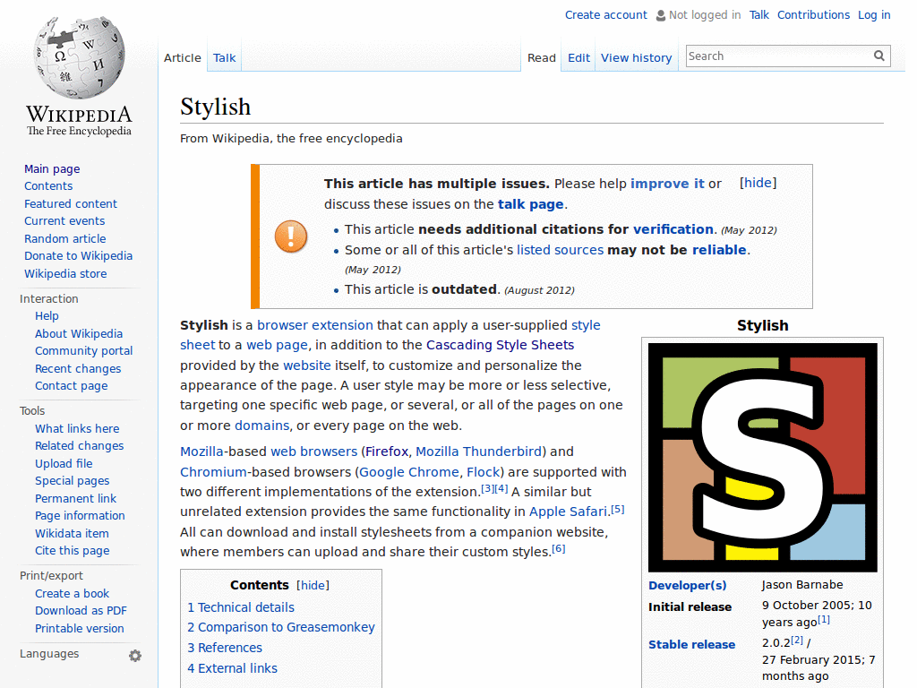This screenshot has width=917, height=688.
Task: Click the search magnifier icon
Action: point(879,56)
